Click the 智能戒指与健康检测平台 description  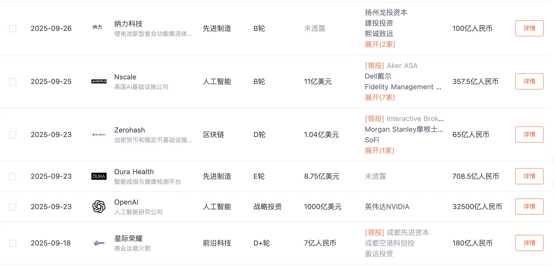148,182
